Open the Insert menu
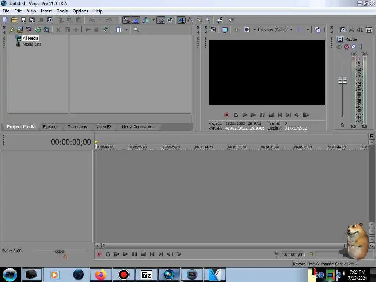 (46, 11)
